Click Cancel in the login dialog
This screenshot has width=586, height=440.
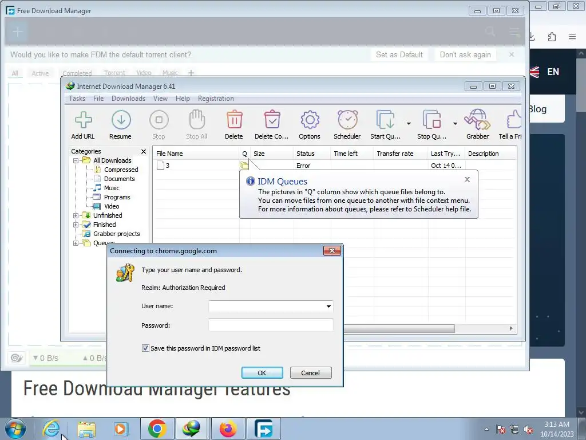point(311,372)
